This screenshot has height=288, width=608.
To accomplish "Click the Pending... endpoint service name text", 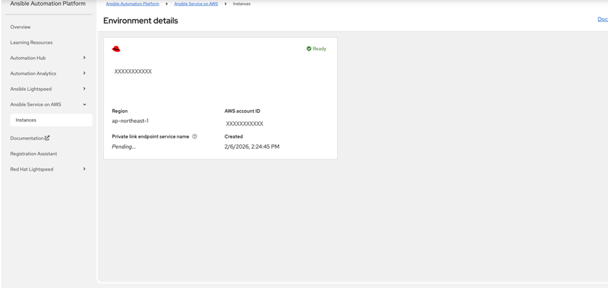I will coord(124,147).
